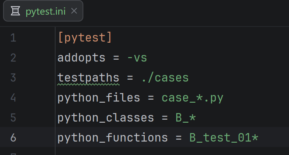Click line number 2 in the gutter

[13, 58]
